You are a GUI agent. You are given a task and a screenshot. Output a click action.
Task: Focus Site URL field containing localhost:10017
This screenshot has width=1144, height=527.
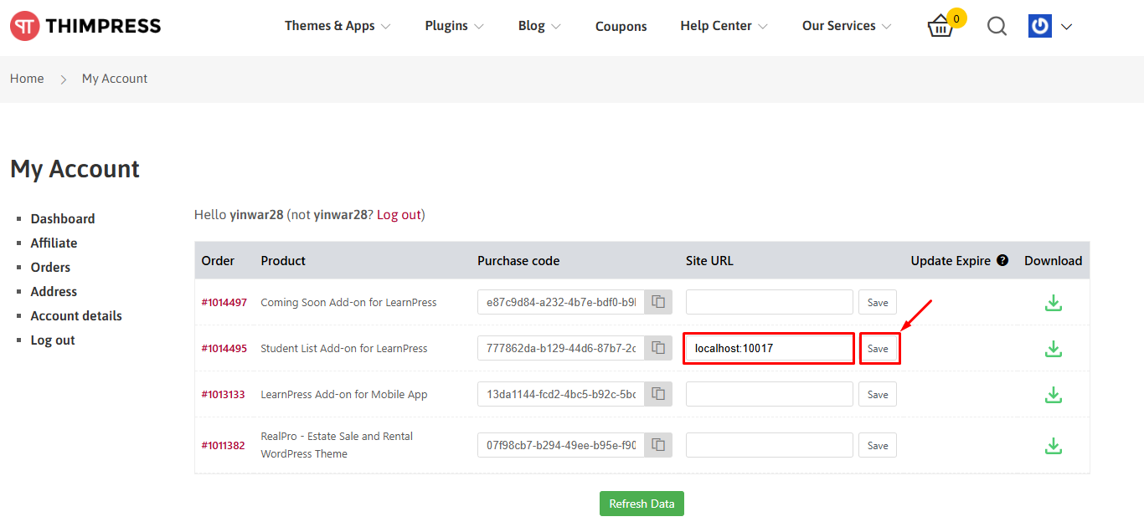(770, 348)
